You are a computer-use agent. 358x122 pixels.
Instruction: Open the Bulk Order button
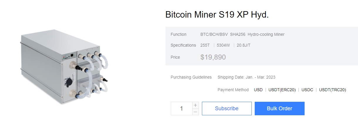click(279, 109)
